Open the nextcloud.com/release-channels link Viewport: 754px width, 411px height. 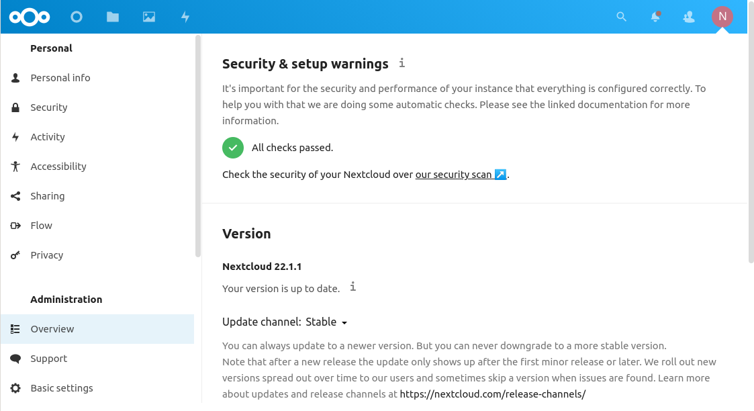(492, 394)
